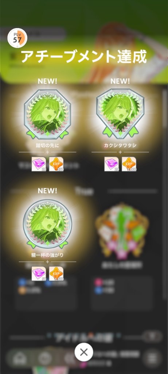Tap the EXP 1,000 reward icon
The width and height of the screenshot is (168, 374).
pyautogui.click(x=129, y=164)
